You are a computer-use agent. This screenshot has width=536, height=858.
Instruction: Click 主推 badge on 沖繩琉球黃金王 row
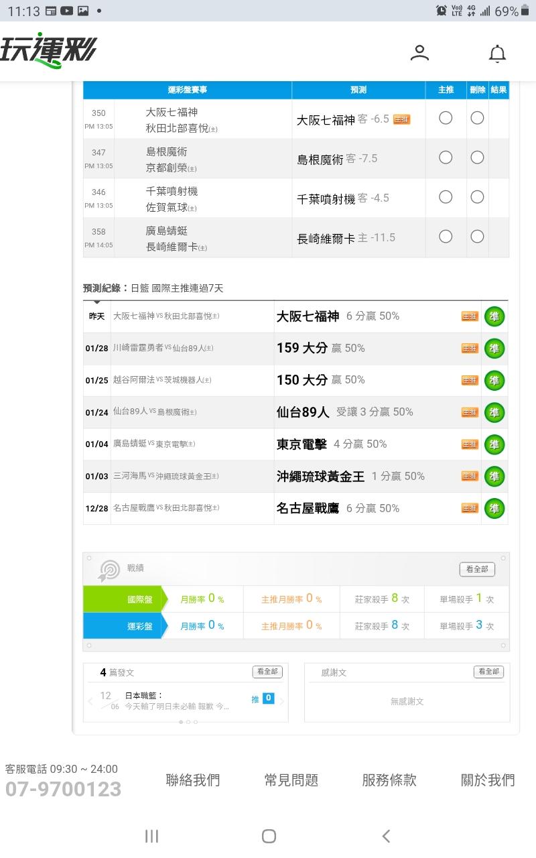click(470, 477)
